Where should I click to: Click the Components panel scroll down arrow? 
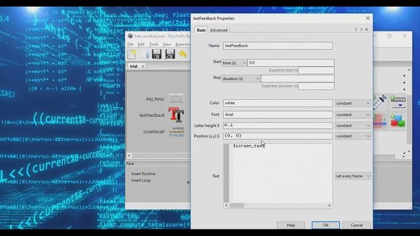[409, 151]
